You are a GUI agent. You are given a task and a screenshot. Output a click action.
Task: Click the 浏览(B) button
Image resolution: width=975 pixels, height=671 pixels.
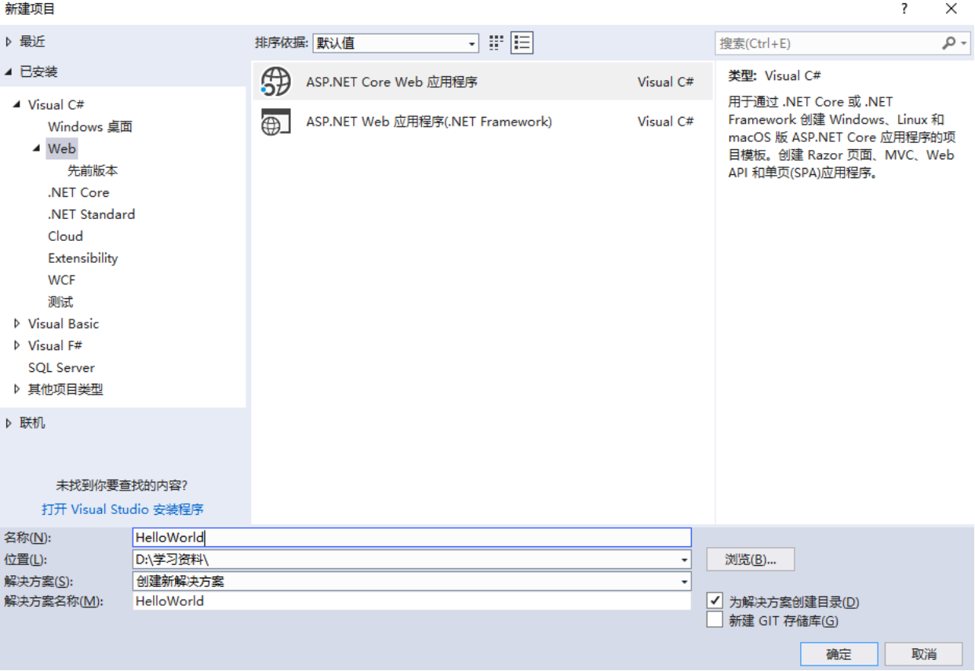750,559
